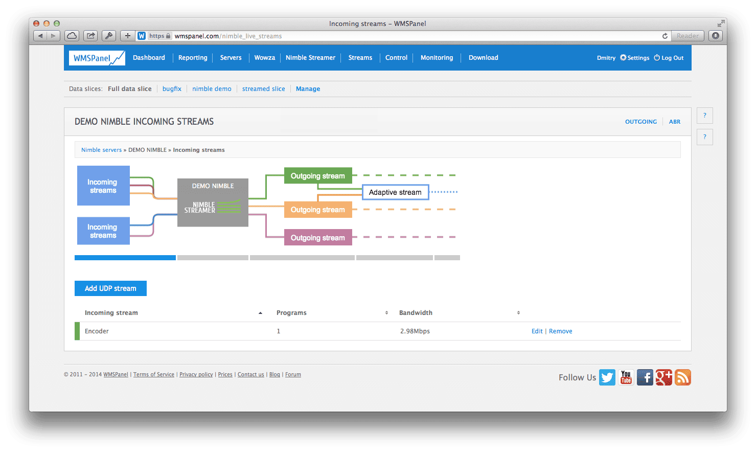
Task: Go to the Servers menu
Action: tap(231, 58)
